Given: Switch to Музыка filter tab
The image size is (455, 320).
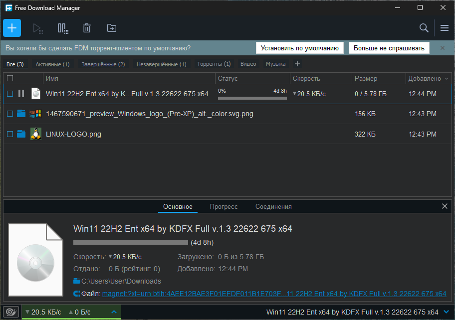Looking at the screenshot, I should pos(276,64).
